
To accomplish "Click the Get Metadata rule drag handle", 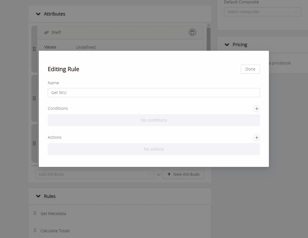I will click(35, 213).
